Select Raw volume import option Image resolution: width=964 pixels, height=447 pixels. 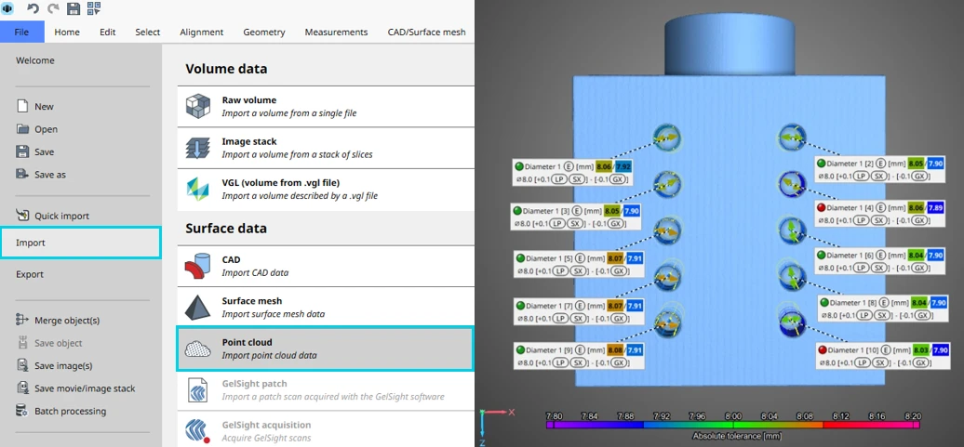click(325, 106)
